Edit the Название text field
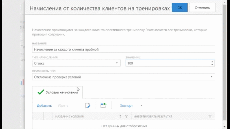Screen dimensions: 230x129 tap(124, 49)
